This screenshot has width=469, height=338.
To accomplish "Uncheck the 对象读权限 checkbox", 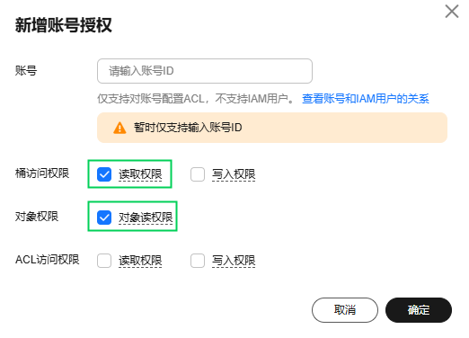I will coord(104,218).
